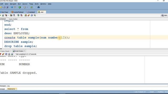Switch to the Messages log tab
This screenshot has height=94, width=168.
[x=2, y=89]
